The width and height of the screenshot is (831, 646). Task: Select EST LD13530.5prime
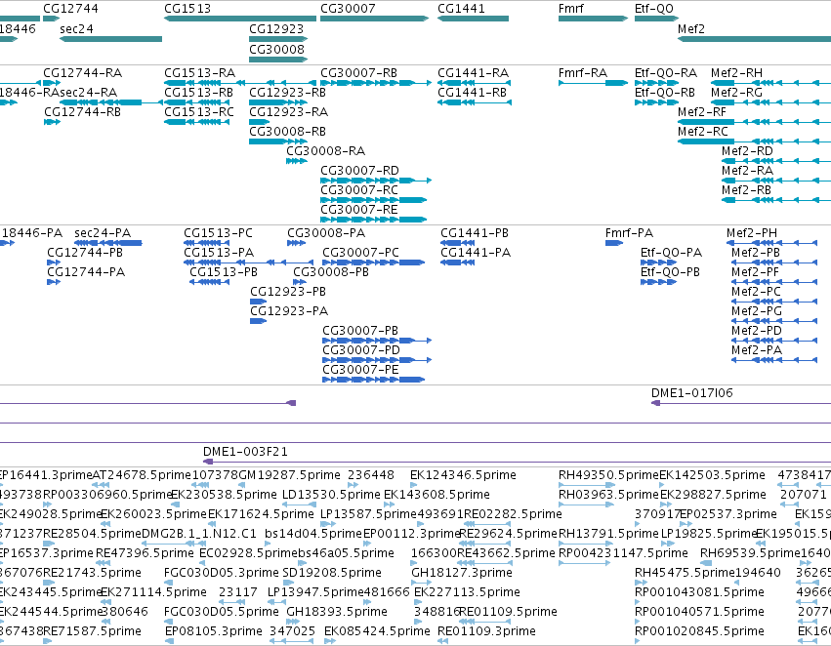[x=331, y=495]
